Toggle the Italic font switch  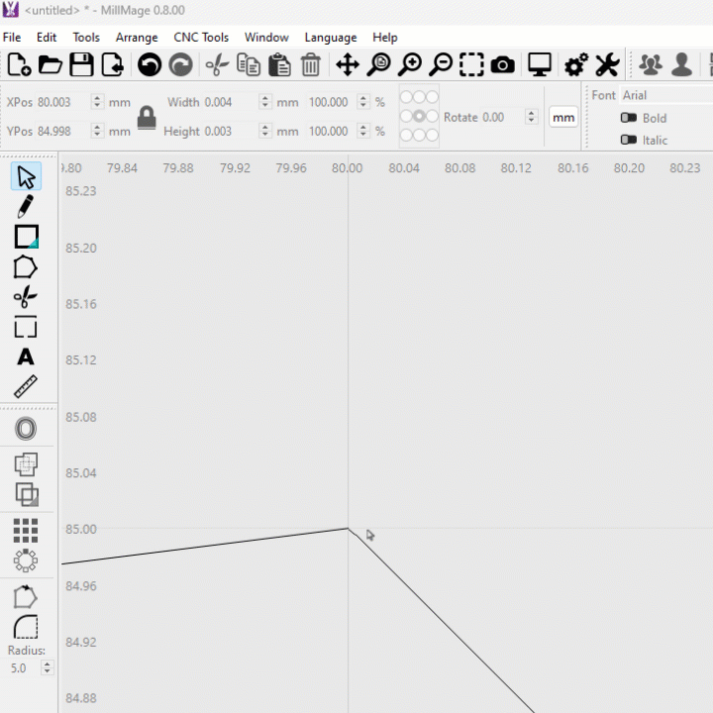[x=629, y=140]
